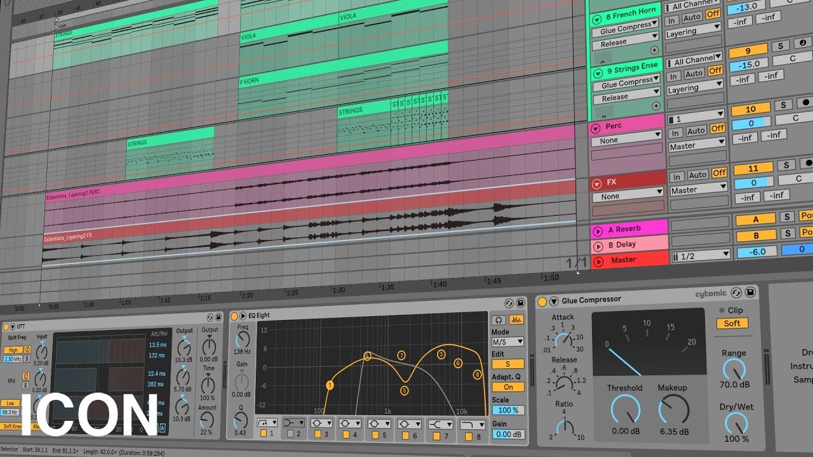Set Perc track monitor to Auto
Viewport: 813px width, 457px height.
pos(696,130)
